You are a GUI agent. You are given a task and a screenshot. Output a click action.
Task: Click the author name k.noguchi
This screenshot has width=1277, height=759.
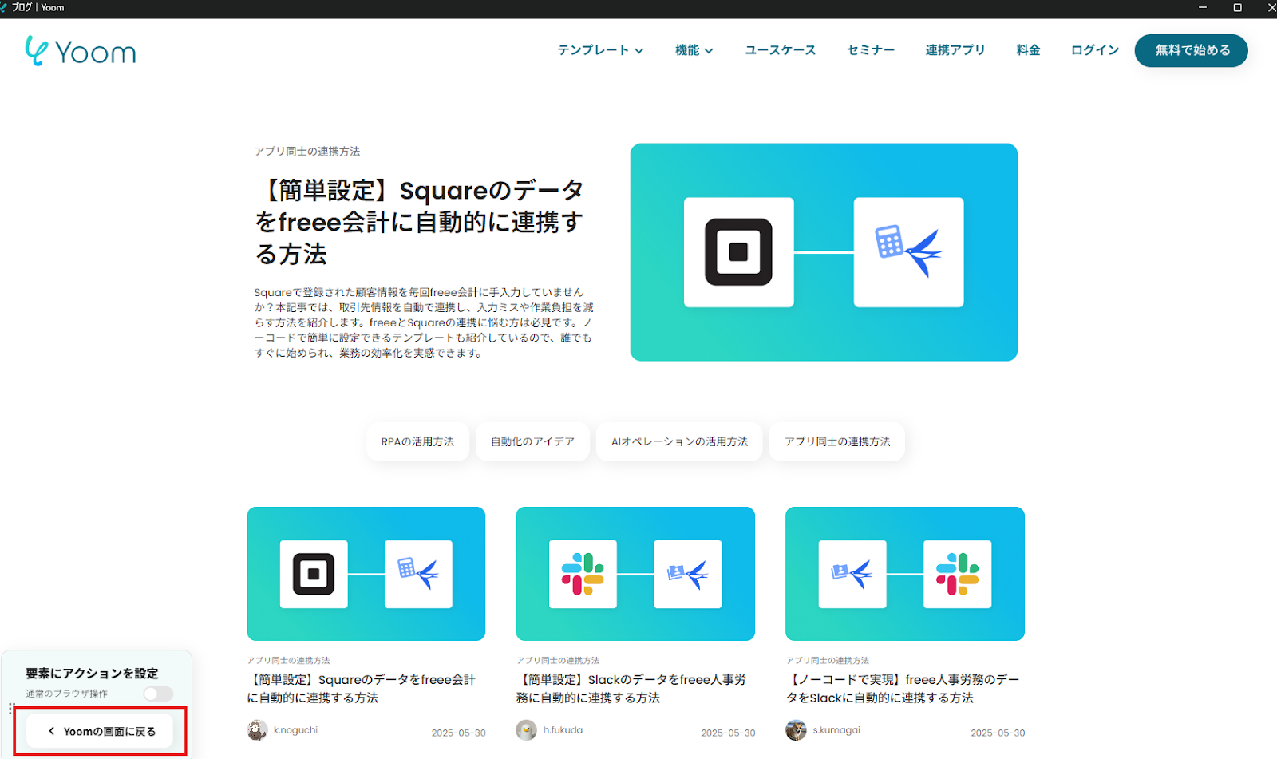[295, 730]
